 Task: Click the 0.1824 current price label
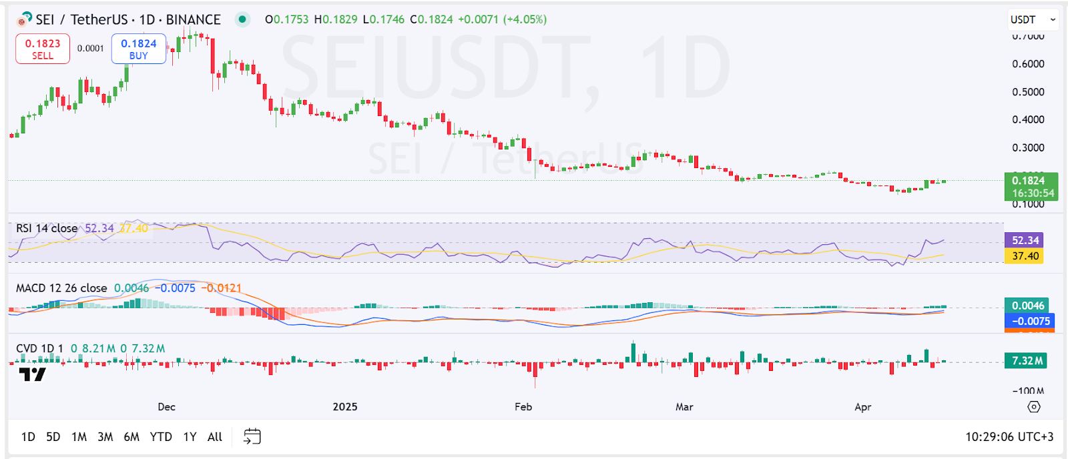click(1031, 187)
